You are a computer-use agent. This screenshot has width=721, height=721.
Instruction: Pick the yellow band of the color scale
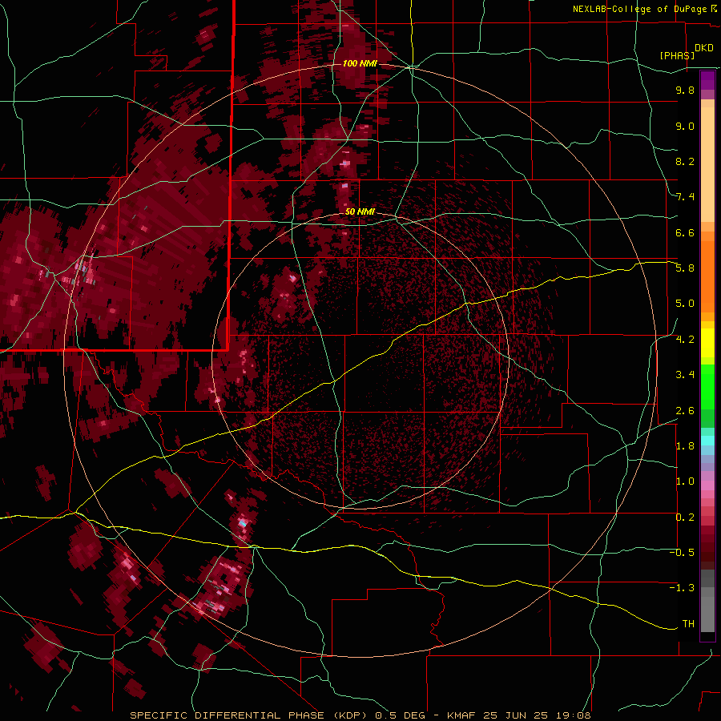click(707, 343)
